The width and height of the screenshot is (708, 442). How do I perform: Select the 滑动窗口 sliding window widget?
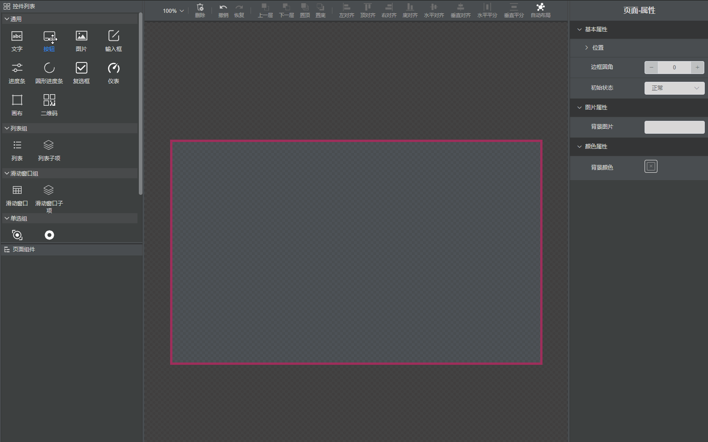tap(17, 196)
